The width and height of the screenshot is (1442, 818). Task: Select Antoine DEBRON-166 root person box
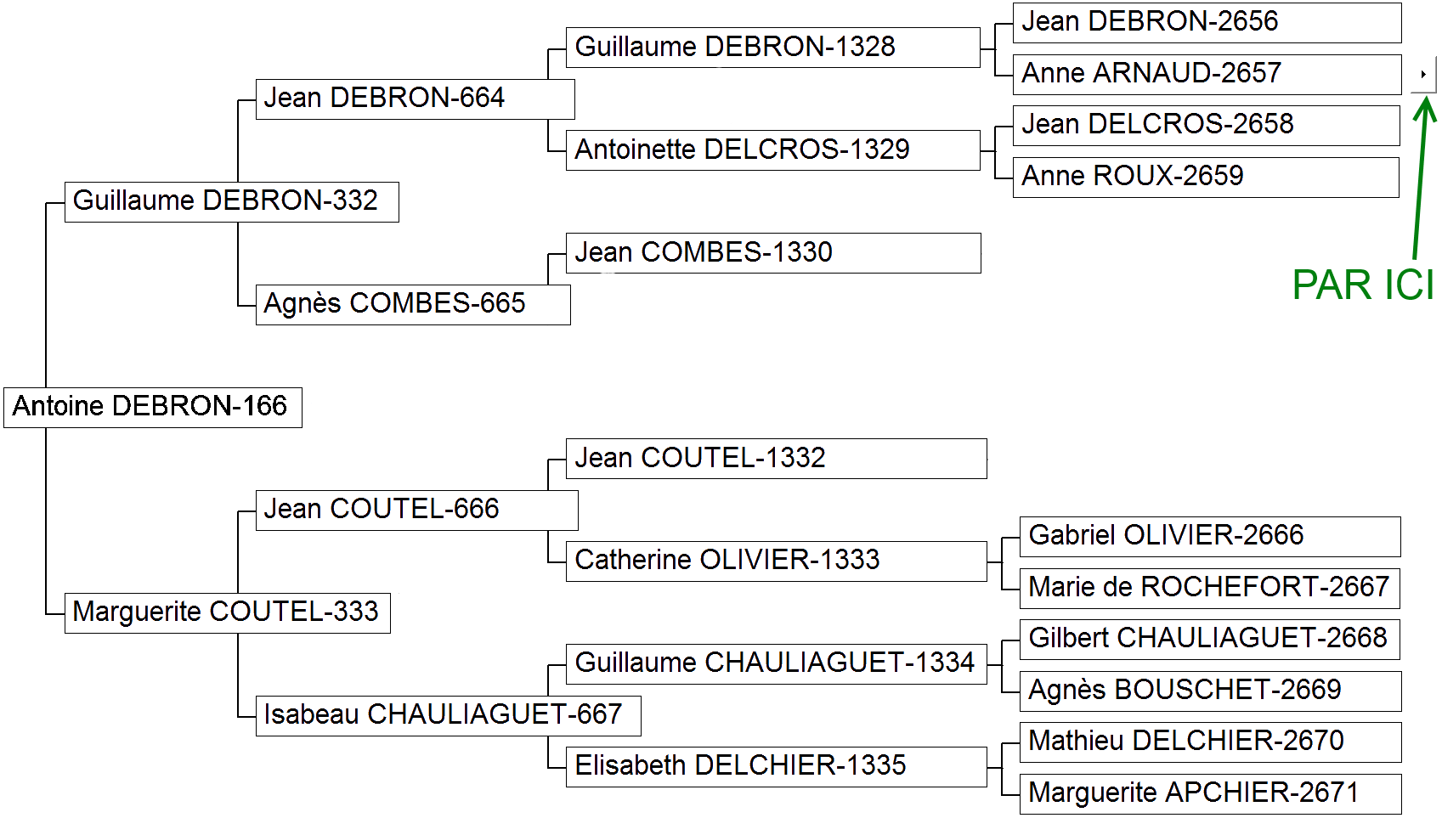(153, 408)
